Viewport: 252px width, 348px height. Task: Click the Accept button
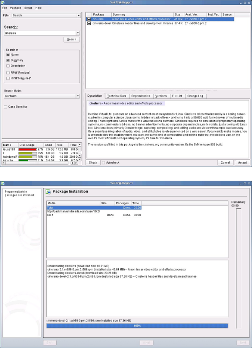[242, 163]
